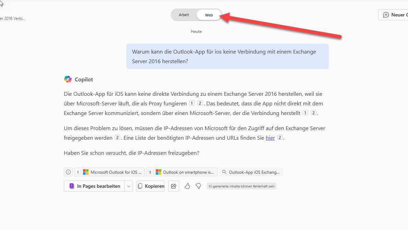Start a new chat with Neuer button

(x=395, y=15)
